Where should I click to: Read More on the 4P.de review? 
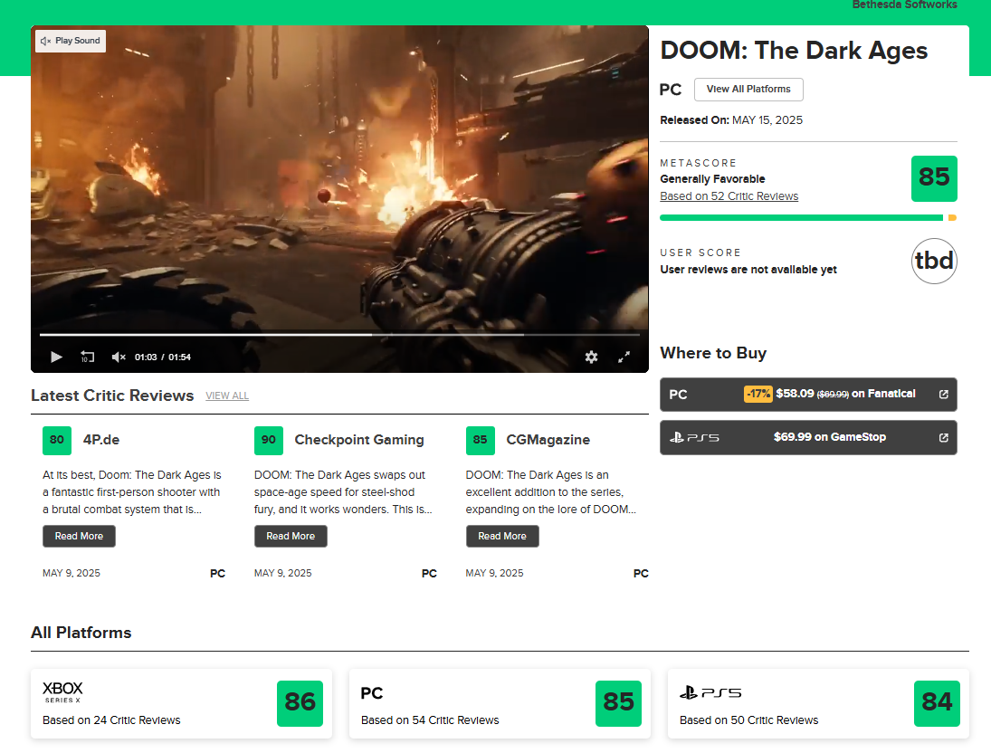tap(79, 536)
